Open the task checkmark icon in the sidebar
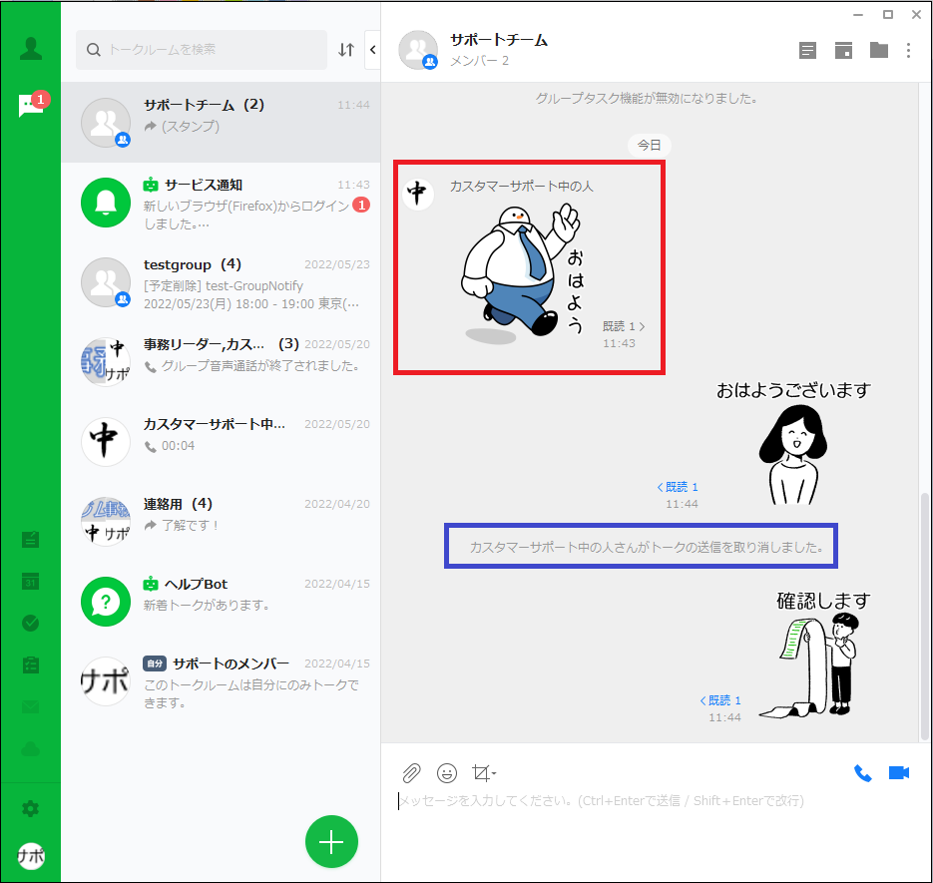The height and width of the screenshot is (883, 933). click(x=30, y=624)
